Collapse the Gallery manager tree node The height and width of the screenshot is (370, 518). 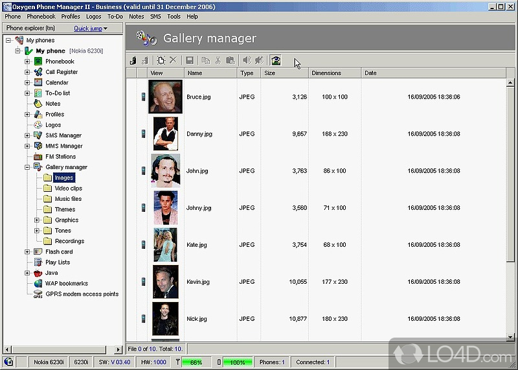point(28,167)
